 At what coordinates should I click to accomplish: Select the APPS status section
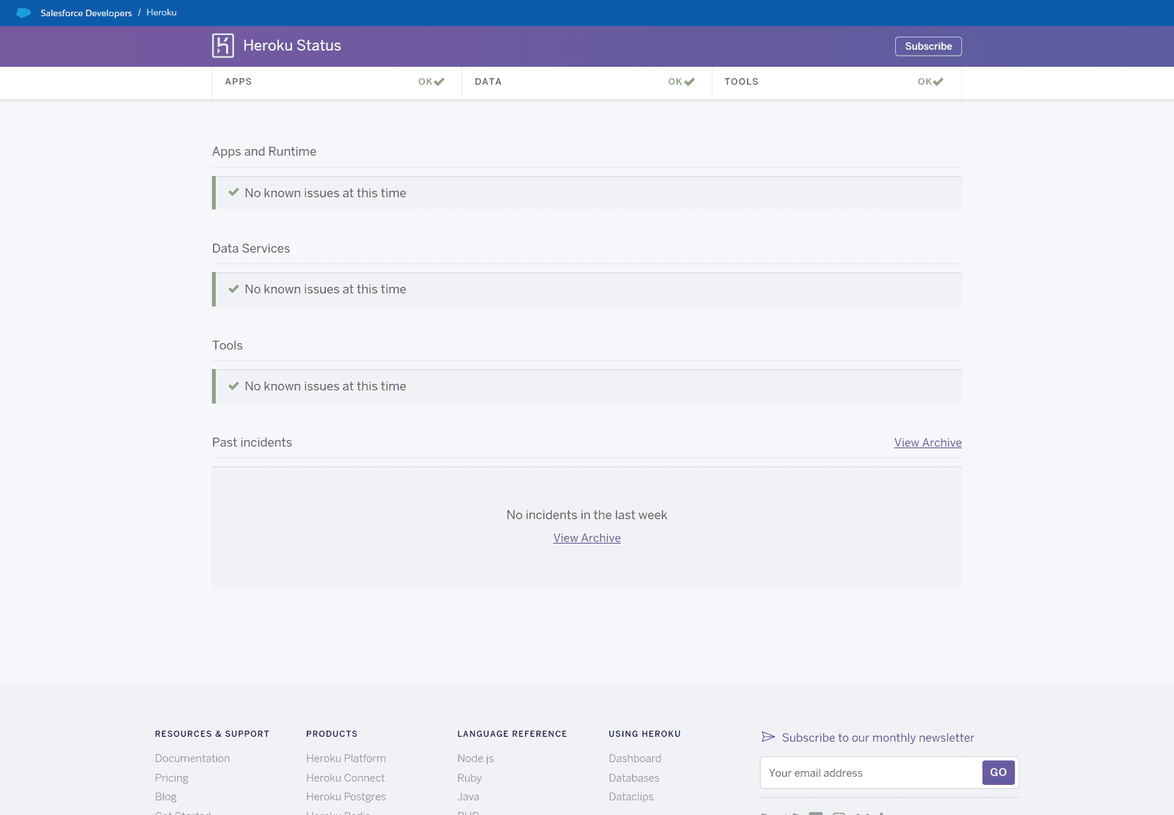[x=338, y=81]
